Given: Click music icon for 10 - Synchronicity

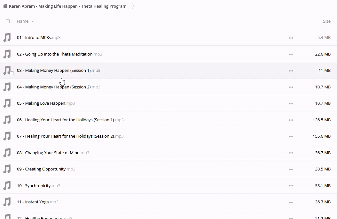Looking at the screenshot, I should coord(7,186).
